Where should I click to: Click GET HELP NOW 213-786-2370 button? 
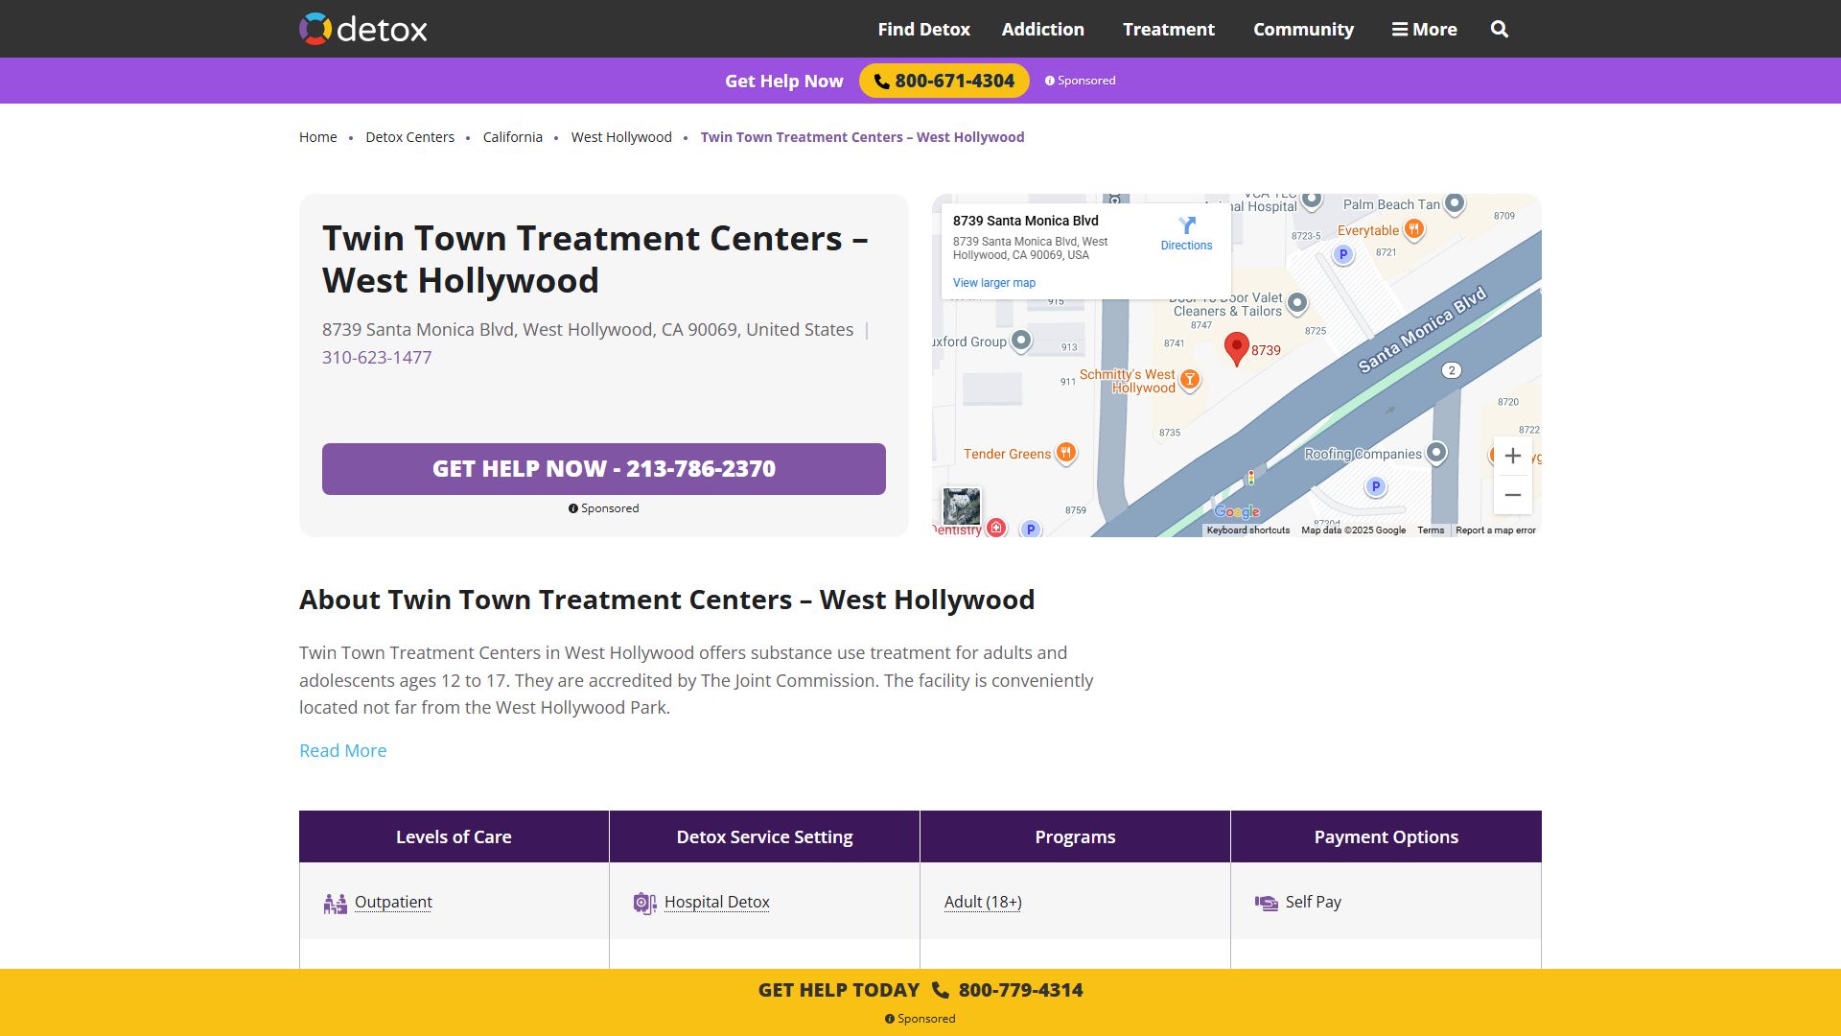(604, 469)
